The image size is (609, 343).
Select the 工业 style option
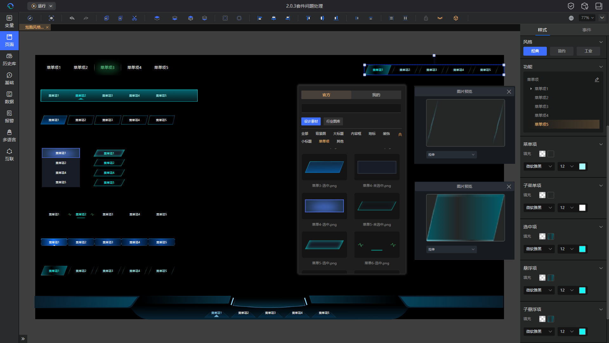(588, 51)
